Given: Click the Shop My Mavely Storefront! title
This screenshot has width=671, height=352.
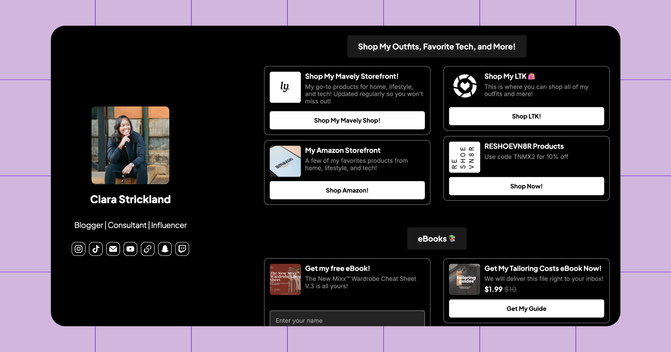Looking at the screenshot, I should pyautogui.click(x=352, y=76).
